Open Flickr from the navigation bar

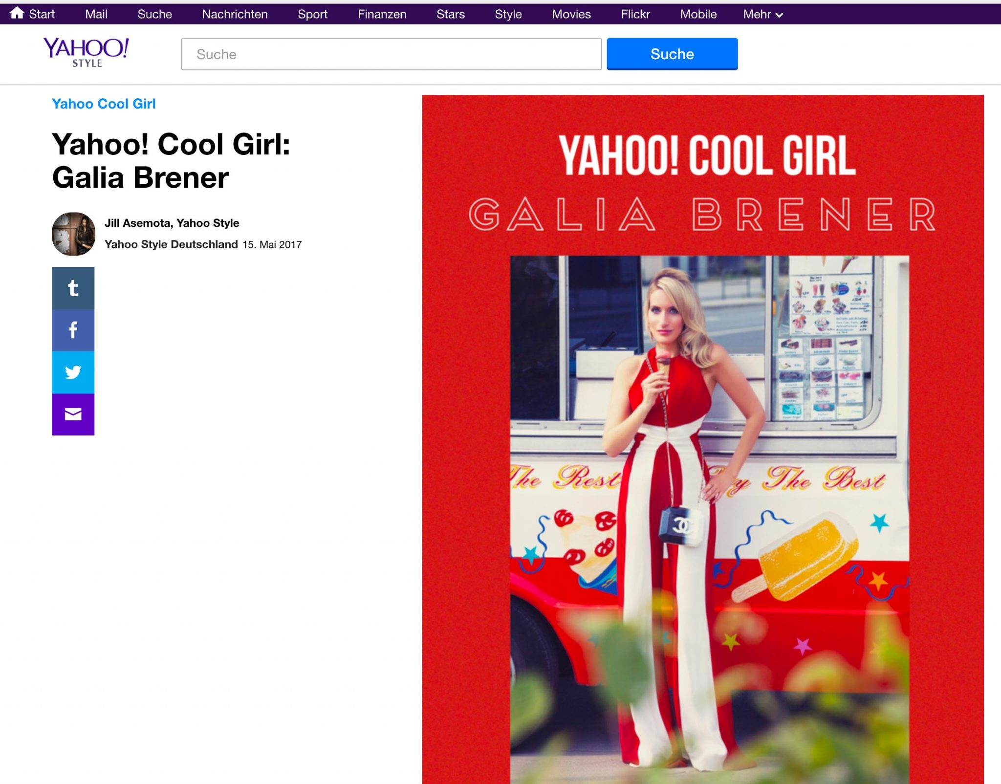coord(635,14)
